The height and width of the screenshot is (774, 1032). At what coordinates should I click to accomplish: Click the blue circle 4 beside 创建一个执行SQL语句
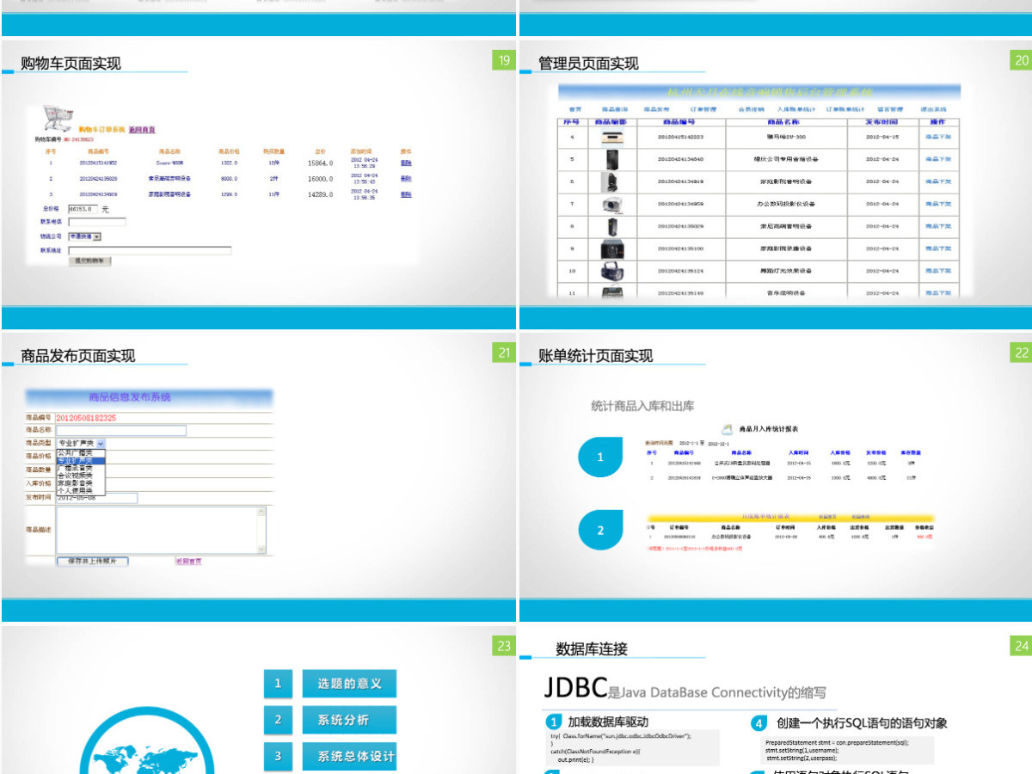759,723
